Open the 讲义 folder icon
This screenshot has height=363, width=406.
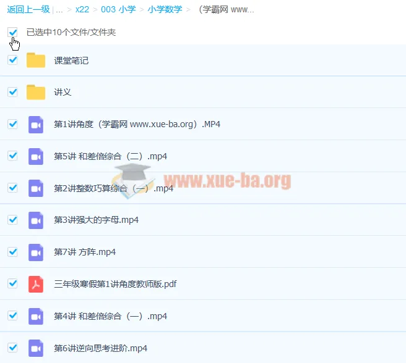click(36, 92)
